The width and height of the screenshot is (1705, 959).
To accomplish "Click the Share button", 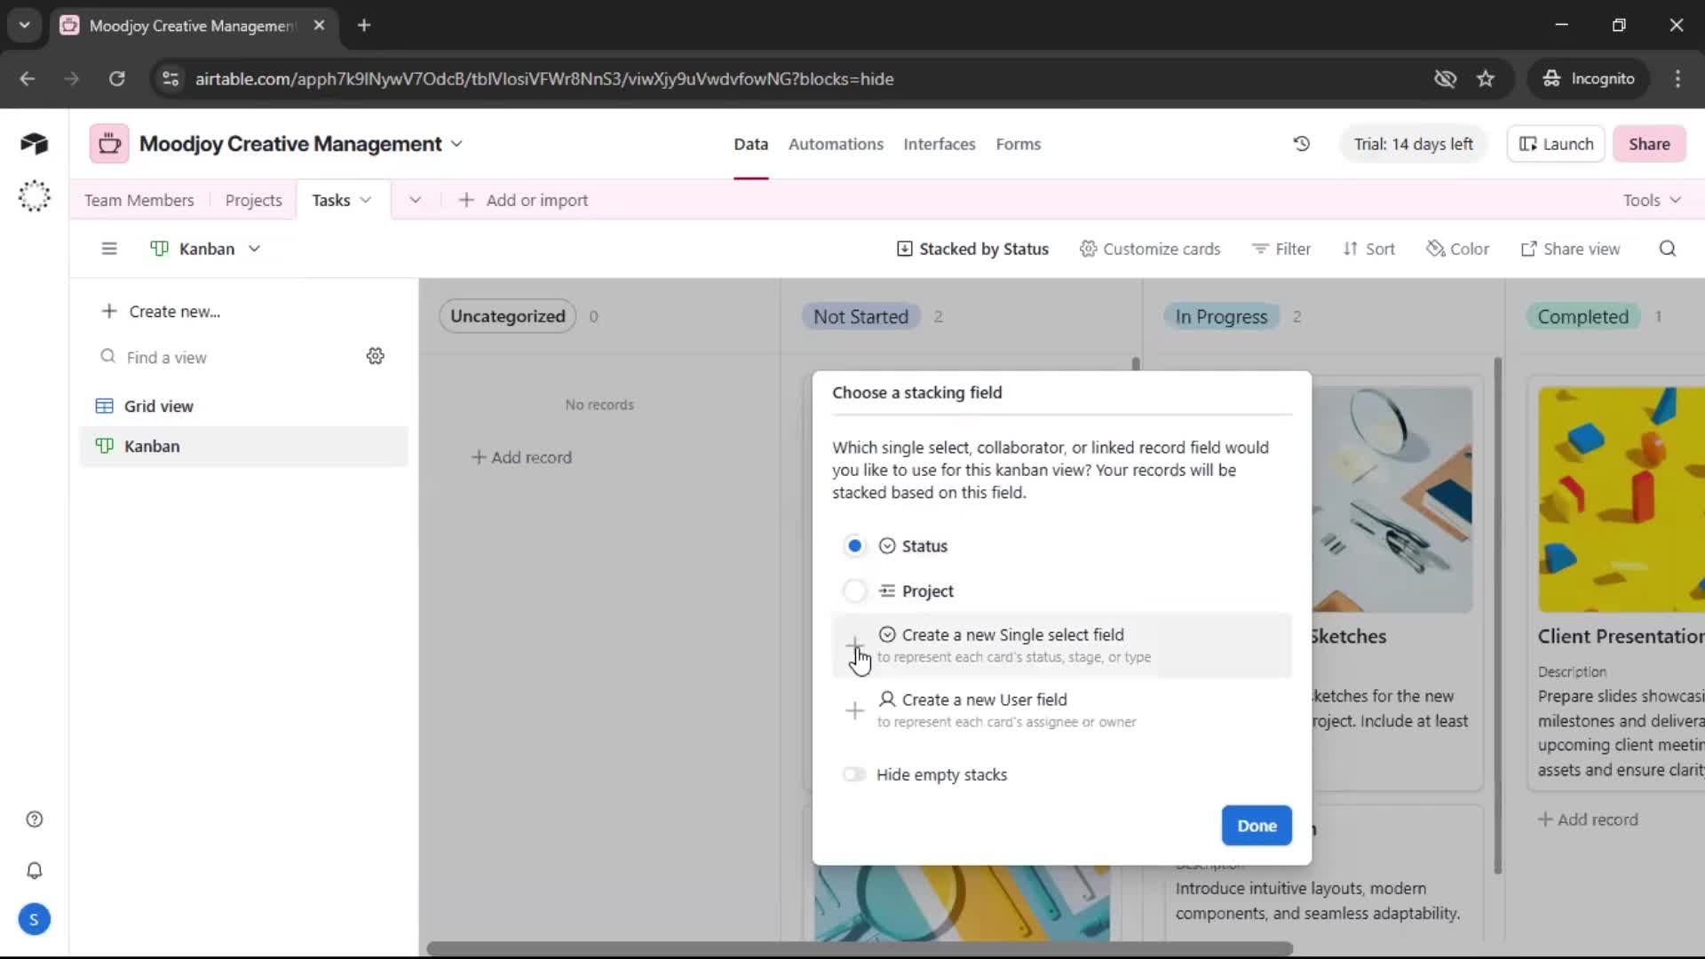I will click(1649, 144).
